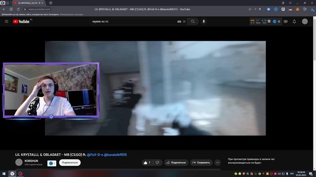
Task: Click the page vertical scrollbar
Action: click(x=315, y=93)
